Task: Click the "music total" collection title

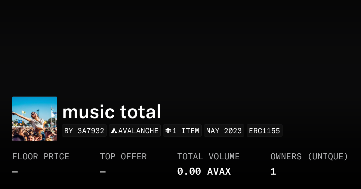Action: pos(112,112)
